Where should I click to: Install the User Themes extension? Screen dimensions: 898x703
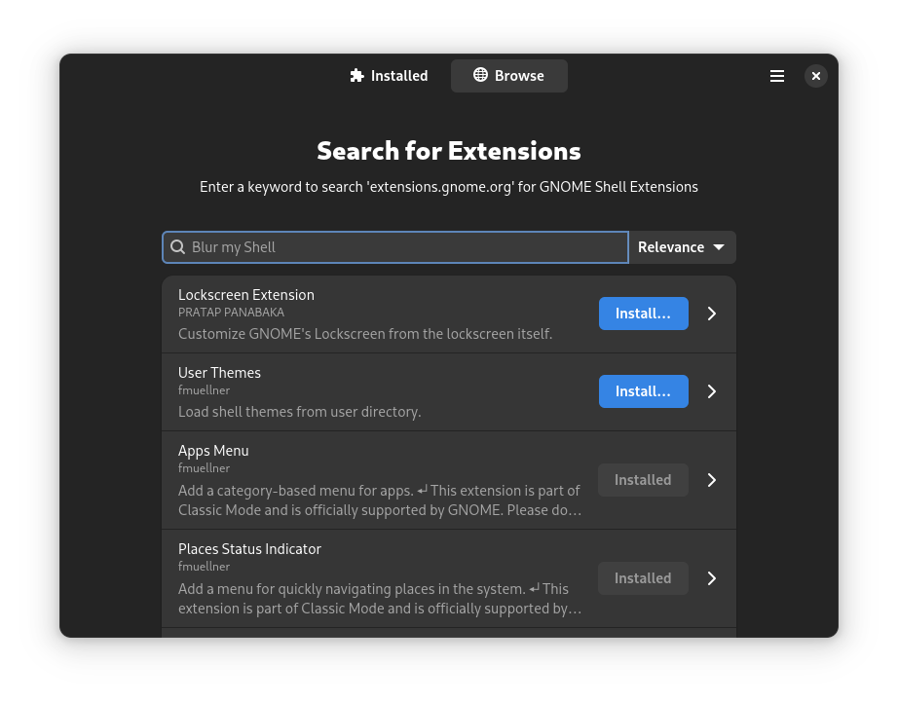point(643,390)
